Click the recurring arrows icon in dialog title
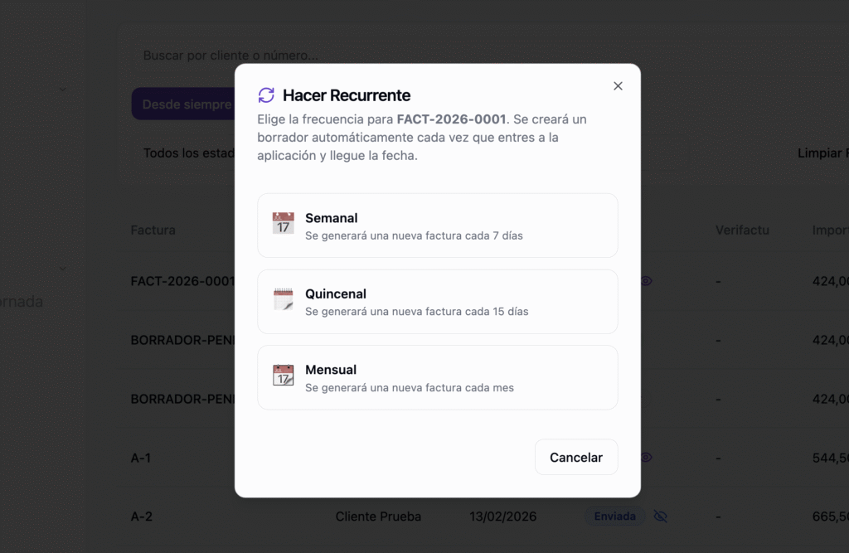849x553 pixels. [266, 95]
